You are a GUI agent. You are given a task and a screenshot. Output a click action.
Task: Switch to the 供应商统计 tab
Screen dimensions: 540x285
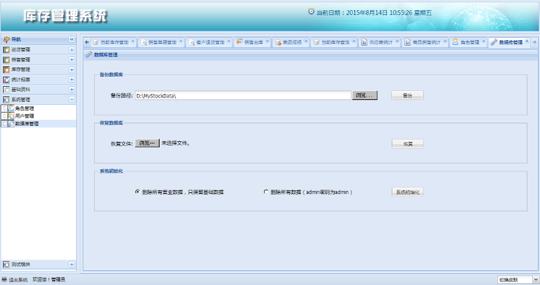click(381, 43)
